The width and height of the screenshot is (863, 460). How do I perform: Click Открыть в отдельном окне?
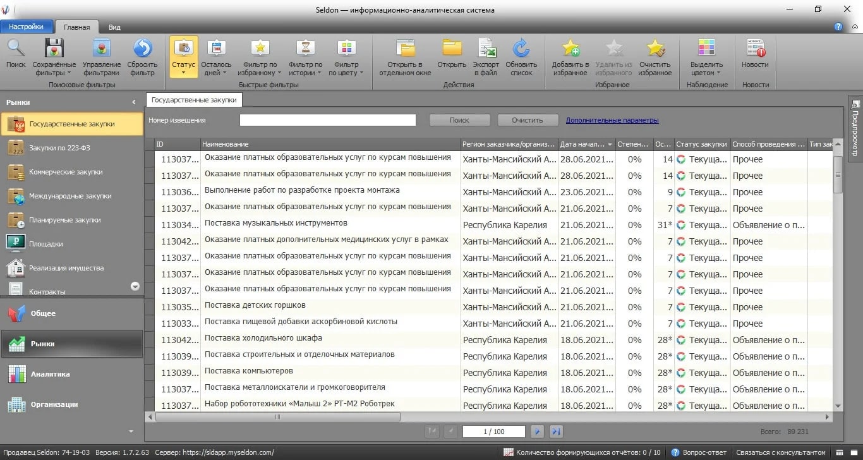(x=405, y=56)
